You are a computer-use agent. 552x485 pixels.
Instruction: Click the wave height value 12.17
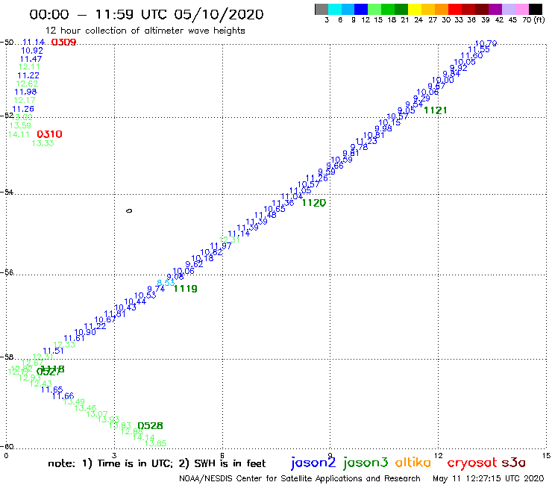(x=25, y=100)
